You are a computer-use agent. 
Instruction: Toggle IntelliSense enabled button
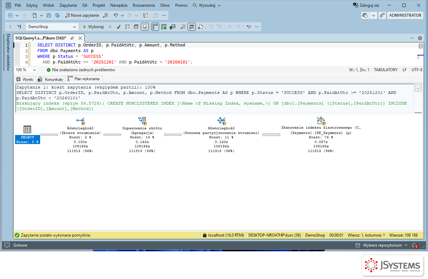tap(145, 27)
